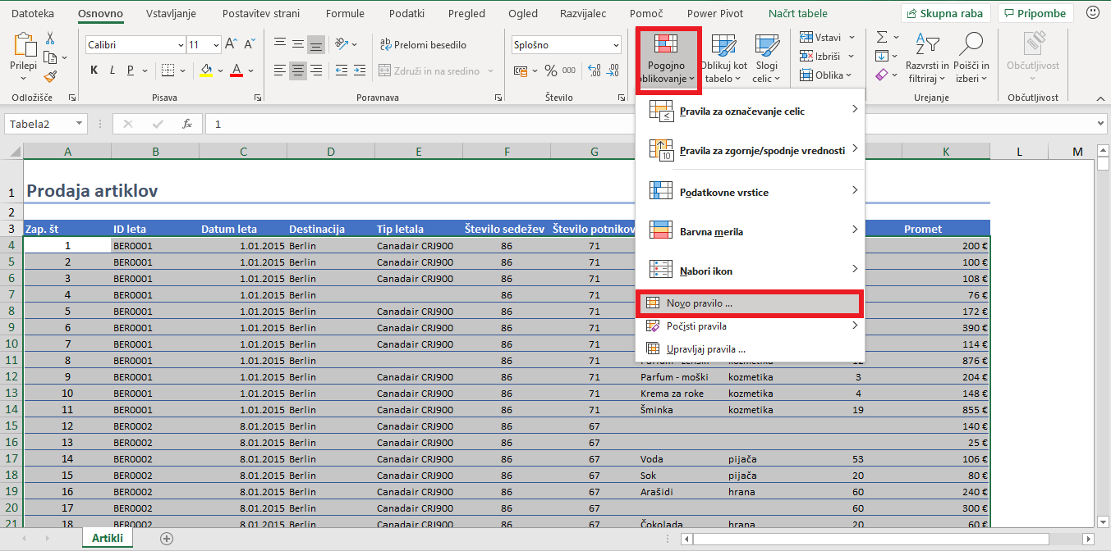
Task: Click the Pripombe comments button
Action: [x=1035, y=13]
